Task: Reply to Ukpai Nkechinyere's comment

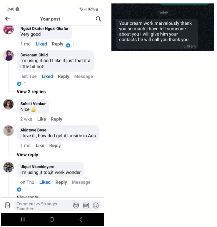Action: point(61,182)
